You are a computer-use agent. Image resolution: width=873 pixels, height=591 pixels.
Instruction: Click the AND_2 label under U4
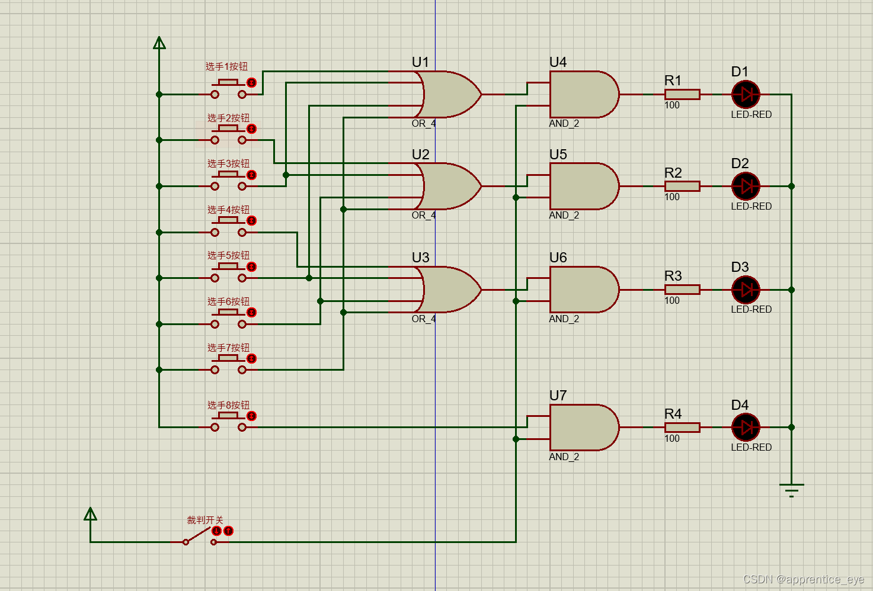pyautogui.click(x=564, y=123)
